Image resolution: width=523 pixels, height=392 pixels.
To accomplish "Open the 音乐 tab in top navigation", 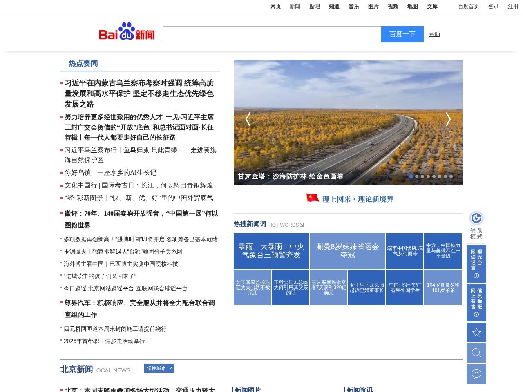I will [x=354, y=7].
